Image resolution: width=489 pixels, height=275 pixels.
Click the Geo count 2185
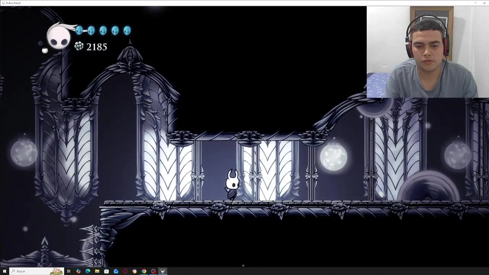[97, 47]
